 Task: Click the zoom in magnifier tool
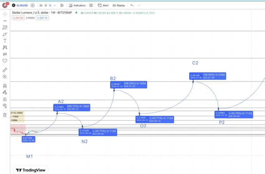click(x=5, y=77)
